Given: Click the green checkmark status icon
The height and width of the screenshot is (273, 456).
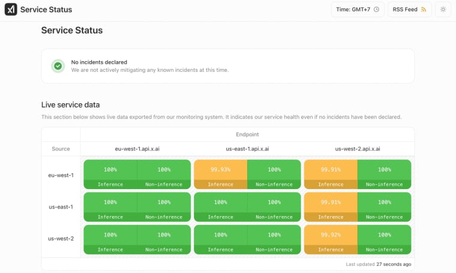Looking at the screenshot, I should [58, 66].
